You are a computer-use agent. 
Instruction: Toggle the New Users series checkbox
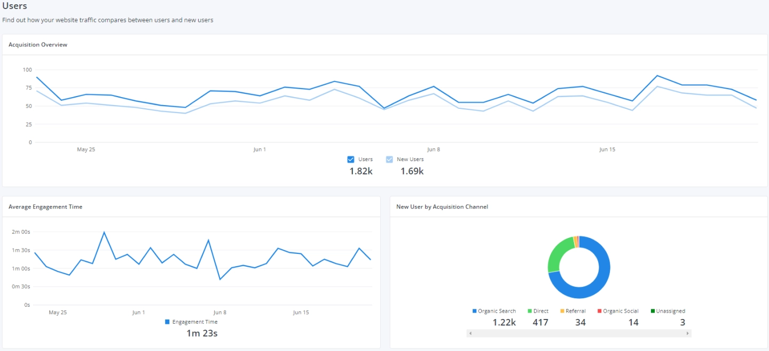click(x=389, y=159)
